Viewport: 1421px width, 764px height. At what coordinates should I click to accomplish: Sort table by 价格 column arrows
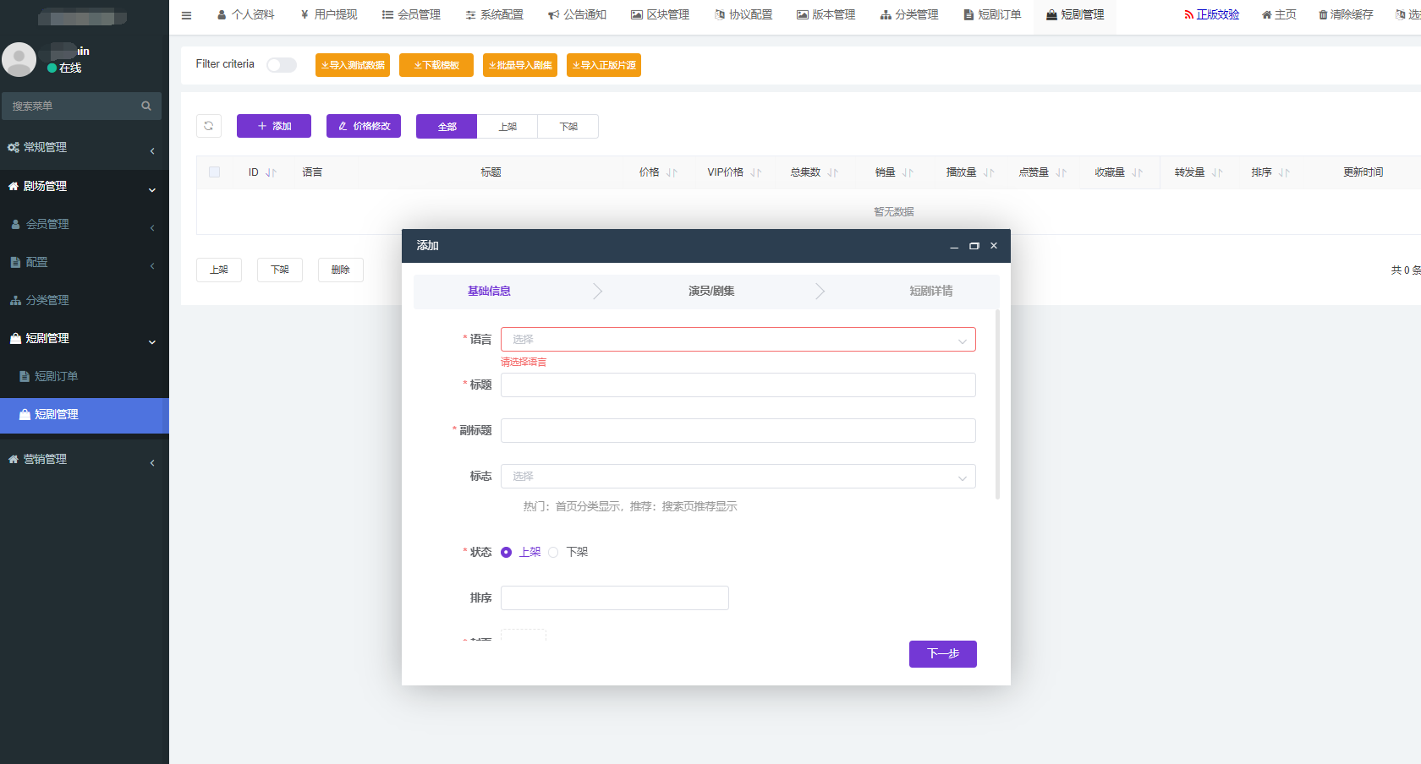(x=672, y=172)
